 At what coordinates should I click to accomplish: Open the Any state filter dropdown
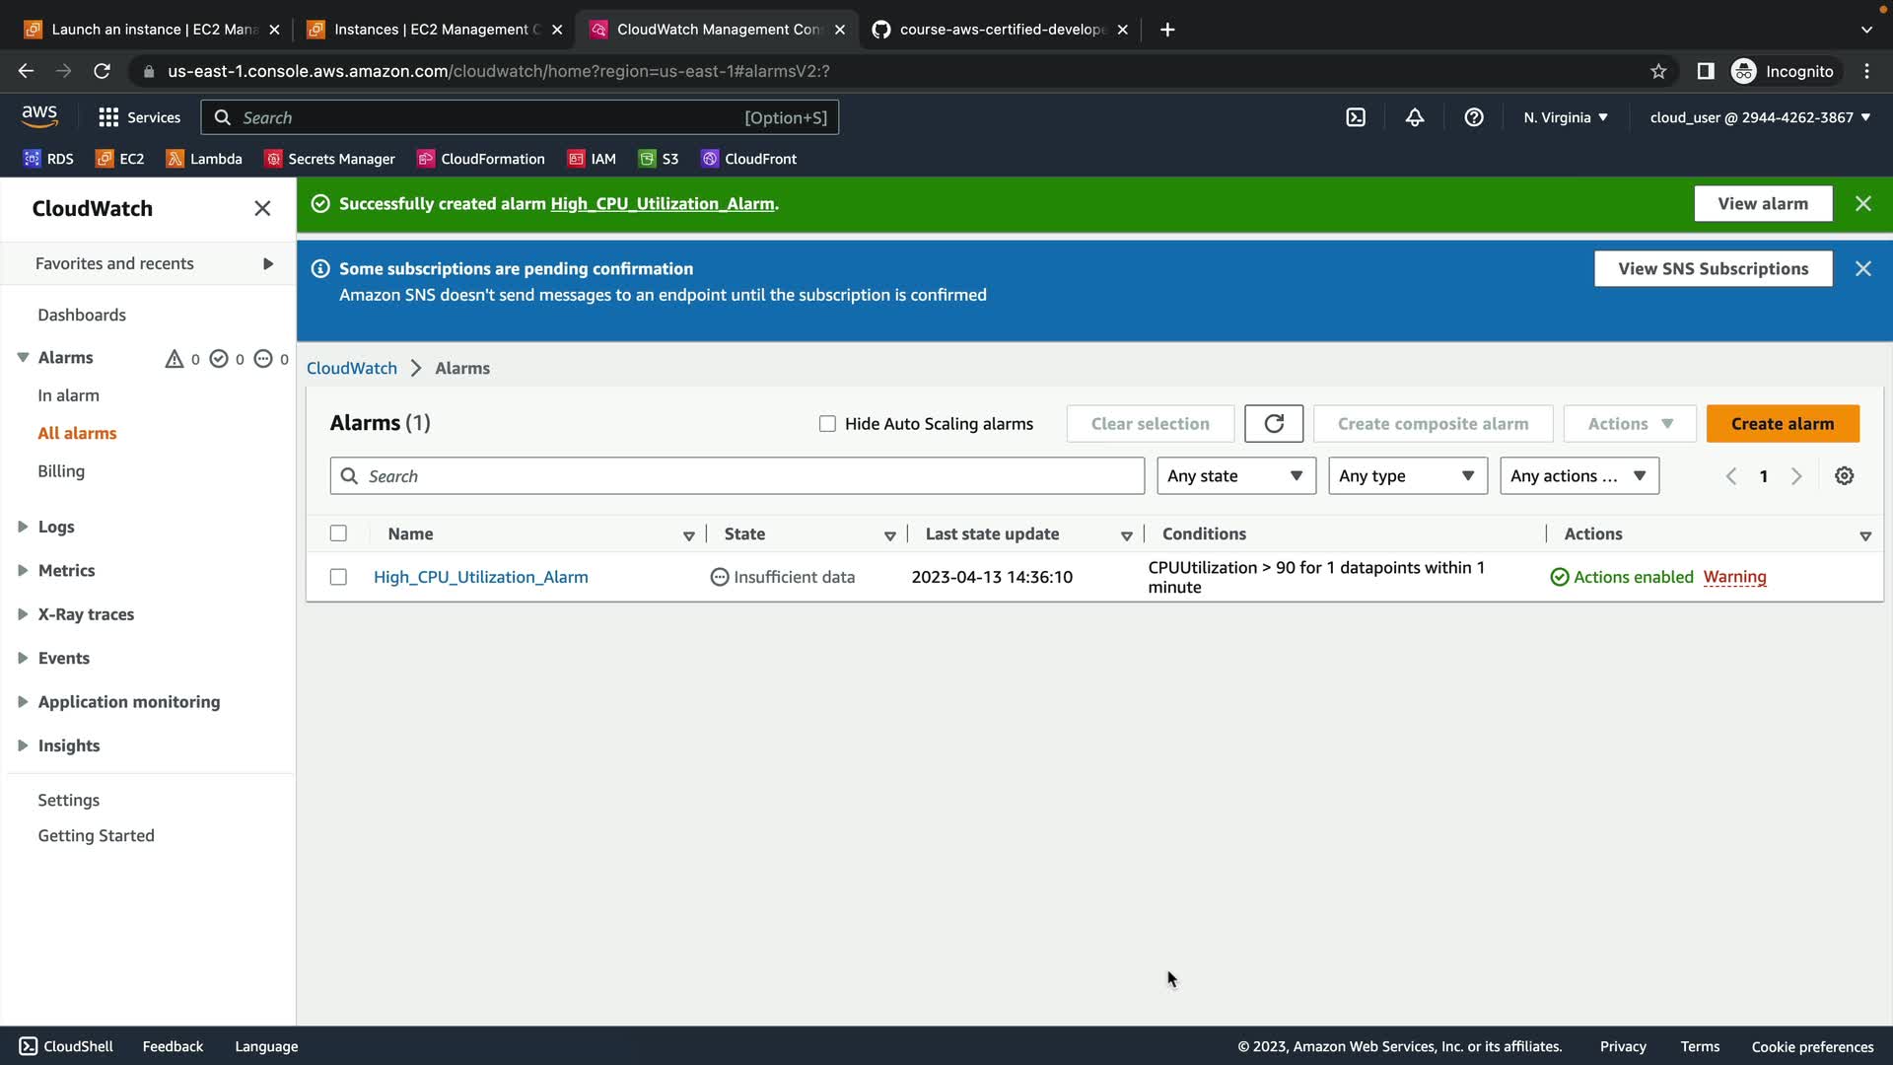point(1235,476)
